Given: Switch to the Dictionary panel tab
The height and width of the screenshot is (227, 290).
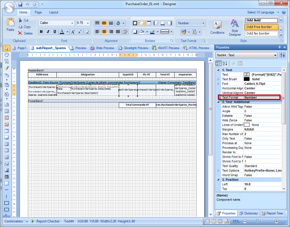Looking at the screenshot, I should [249, 213].
